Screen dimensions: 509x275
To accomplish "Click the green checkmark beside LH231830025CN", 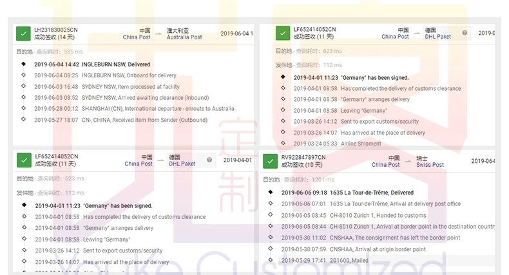I will pyautogui.click(x=23, y=33).
